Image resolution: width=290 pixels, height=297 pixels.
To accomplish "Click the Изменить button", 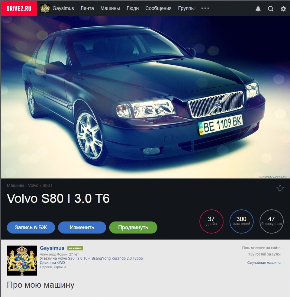I will point(82,227).
